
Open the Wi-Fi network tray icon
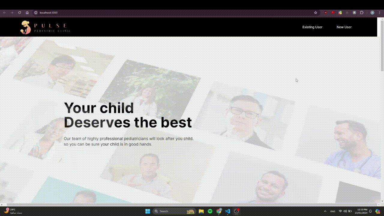(340, 211)
